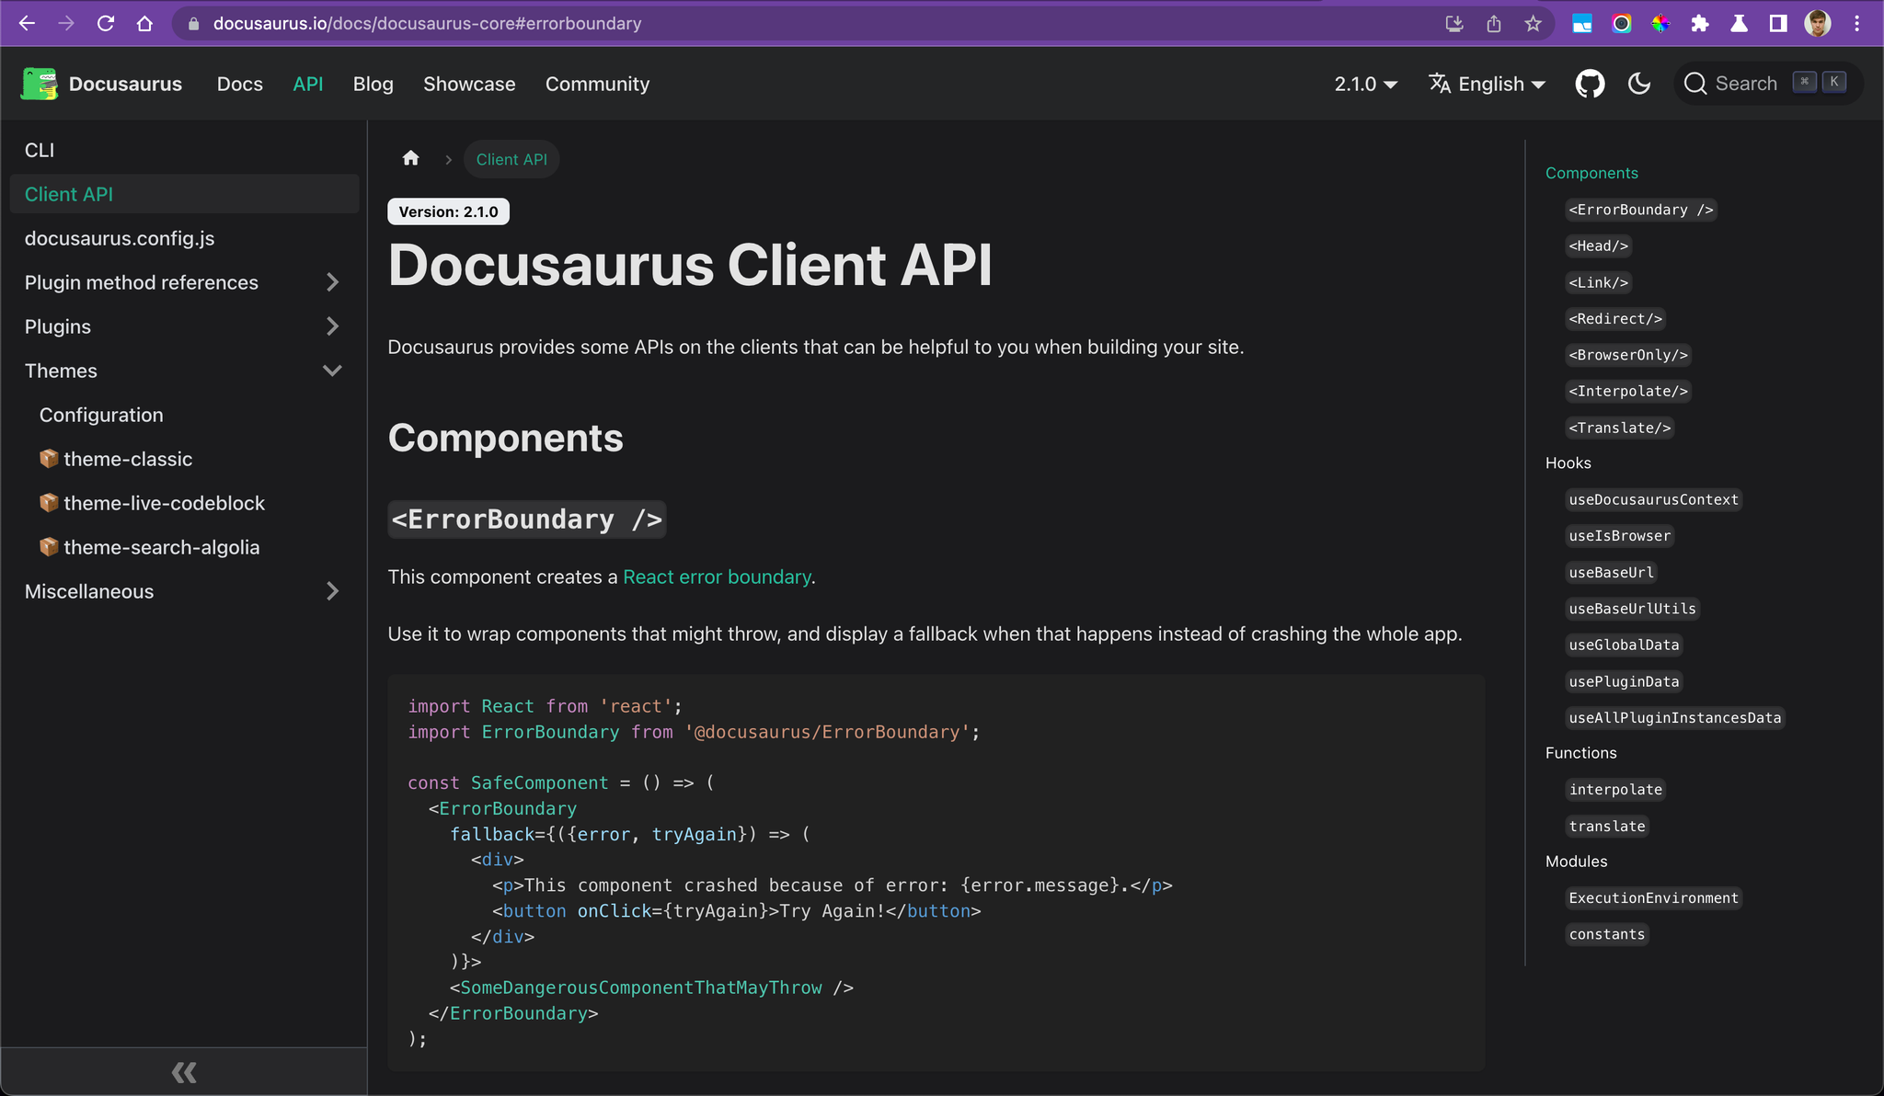Click the install app icon in address bar
The image size is (1884, 1096).
tap(1454, 24)
